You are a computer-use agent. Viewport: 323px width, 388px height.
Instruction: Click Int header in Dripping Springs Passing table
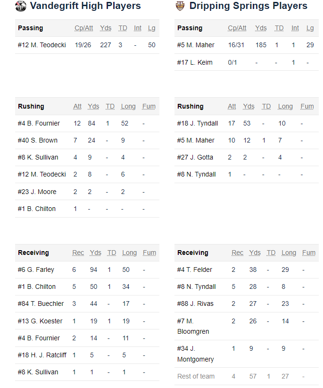point(295,28)
